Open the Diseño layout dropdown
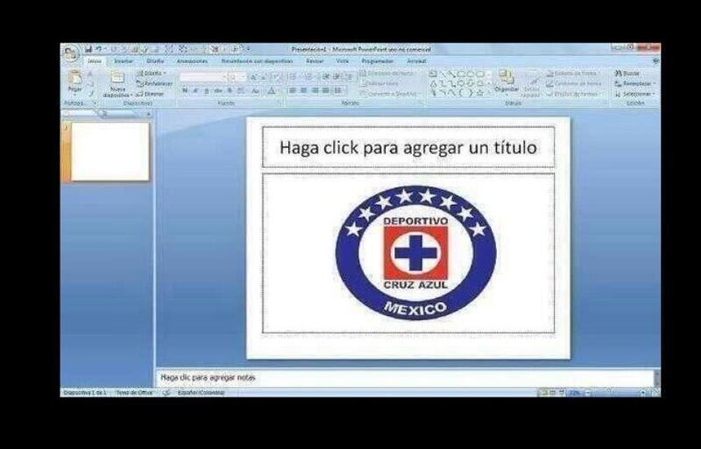The width and height of the screenshot is (701, 449). click(x=152, y=74)
